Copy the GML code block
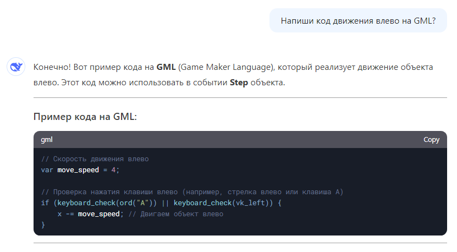 tap(431, 140)
